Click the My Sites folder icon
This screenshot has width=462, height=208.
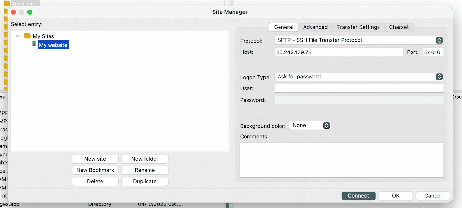pyautogui.click(x=28, y=36)
